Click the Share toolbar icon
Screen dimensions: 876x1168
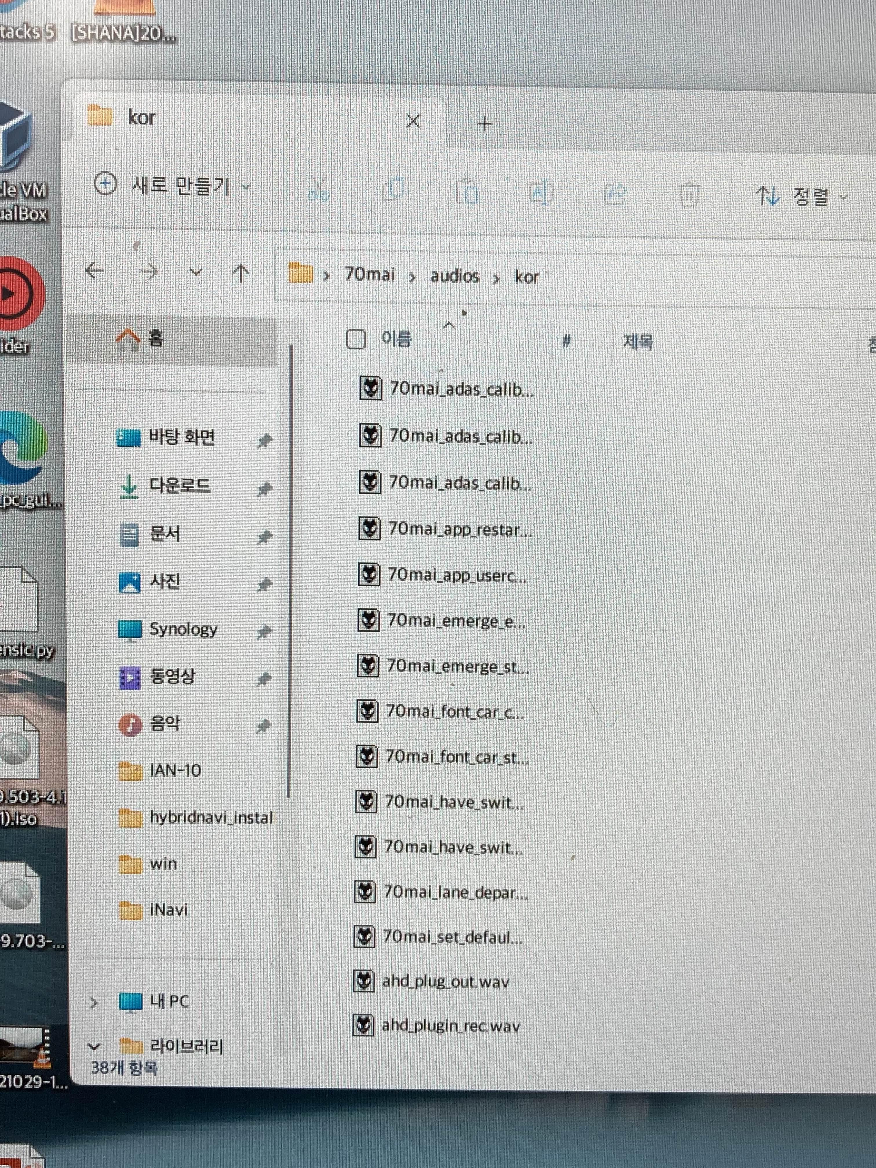[614, 194]
